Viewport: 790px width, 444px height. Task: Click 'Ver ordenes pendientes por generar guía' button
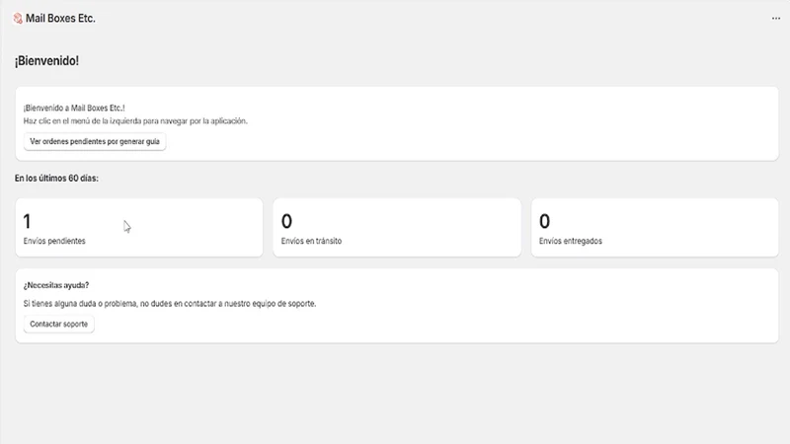95,141
